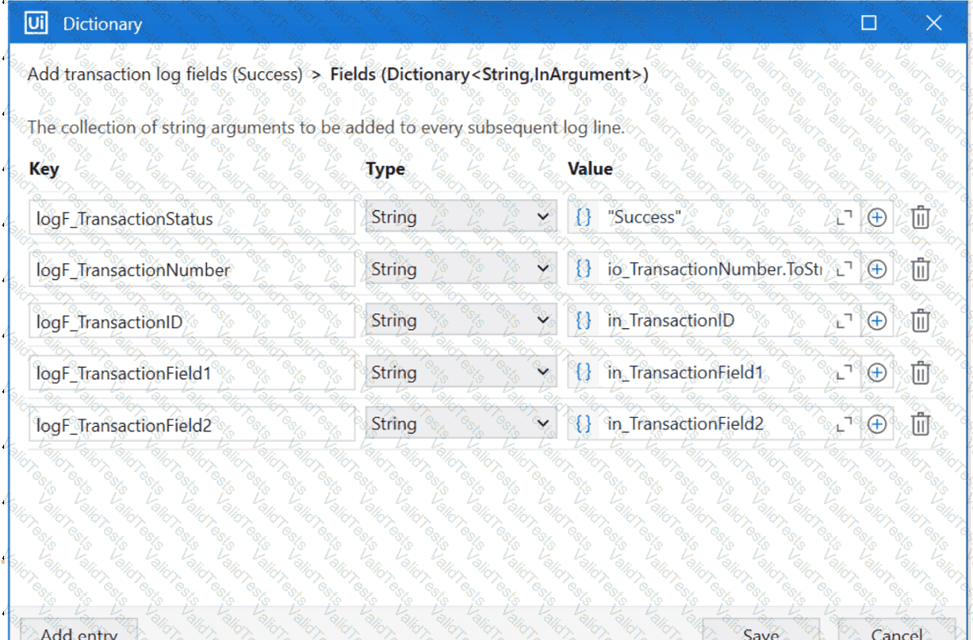Viewport: 973px width, 640px height.
Task: Click the in_TransactionID value field
Action: pyautogui.click(x=717, y=321)
